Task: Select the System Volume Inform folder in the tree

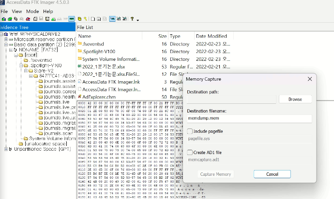Action: point(52,139)
